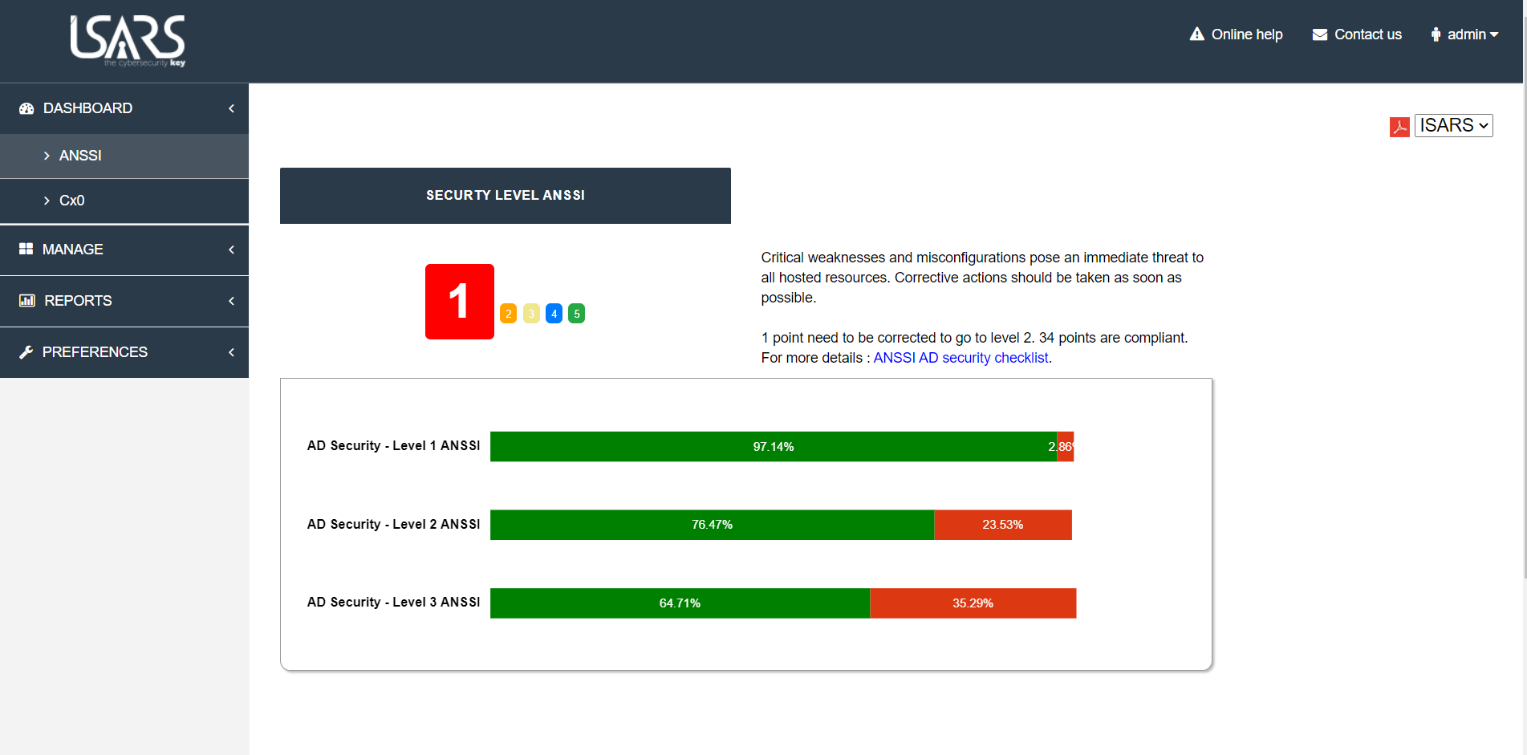This screenshot has height=755, width=1527.
Task: Click the Contact us envelope icon
Action: tap(1319, 35)
